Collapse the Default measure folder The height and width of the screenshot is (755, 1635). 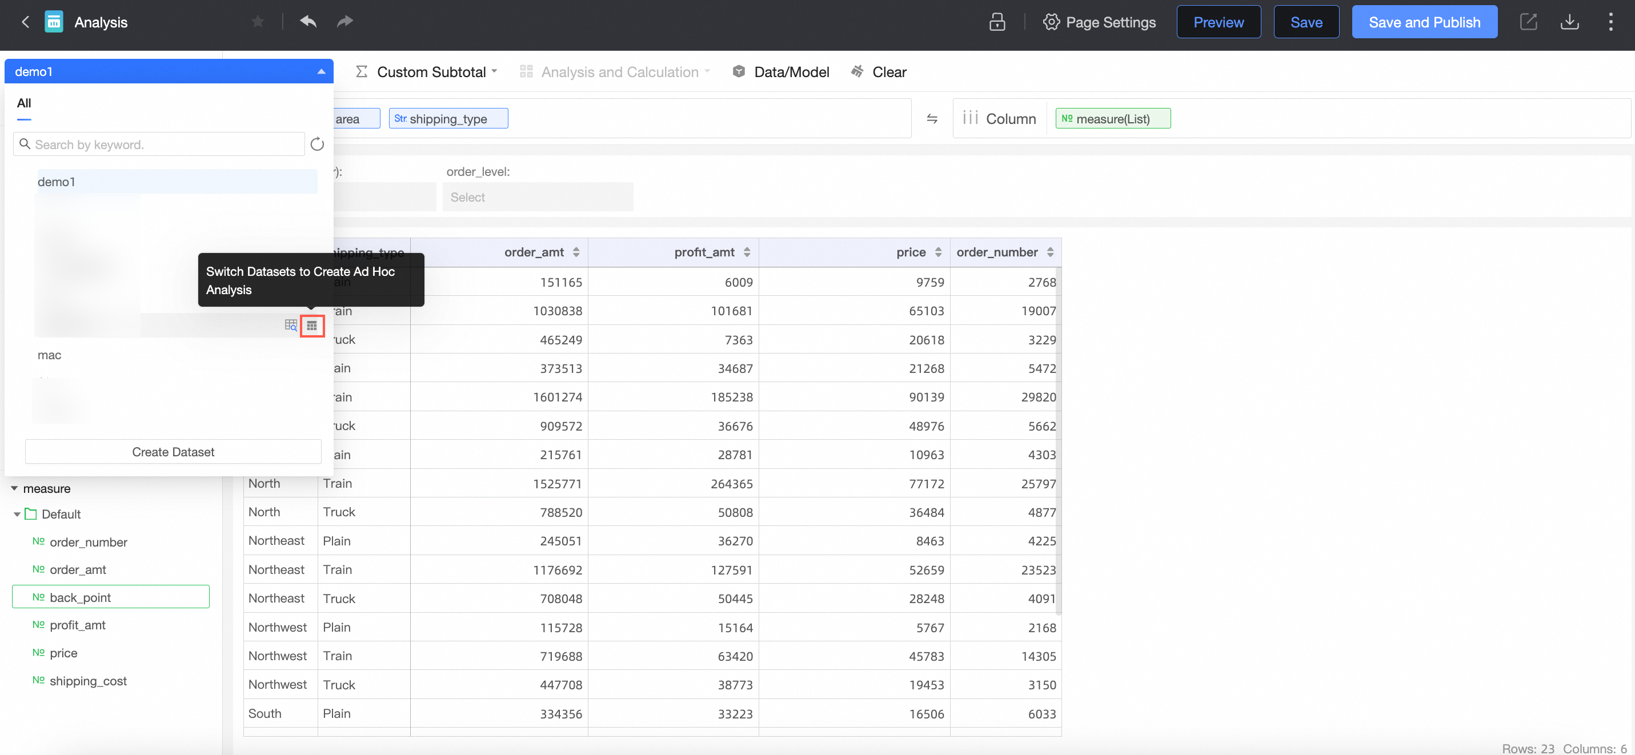[17, 515]
